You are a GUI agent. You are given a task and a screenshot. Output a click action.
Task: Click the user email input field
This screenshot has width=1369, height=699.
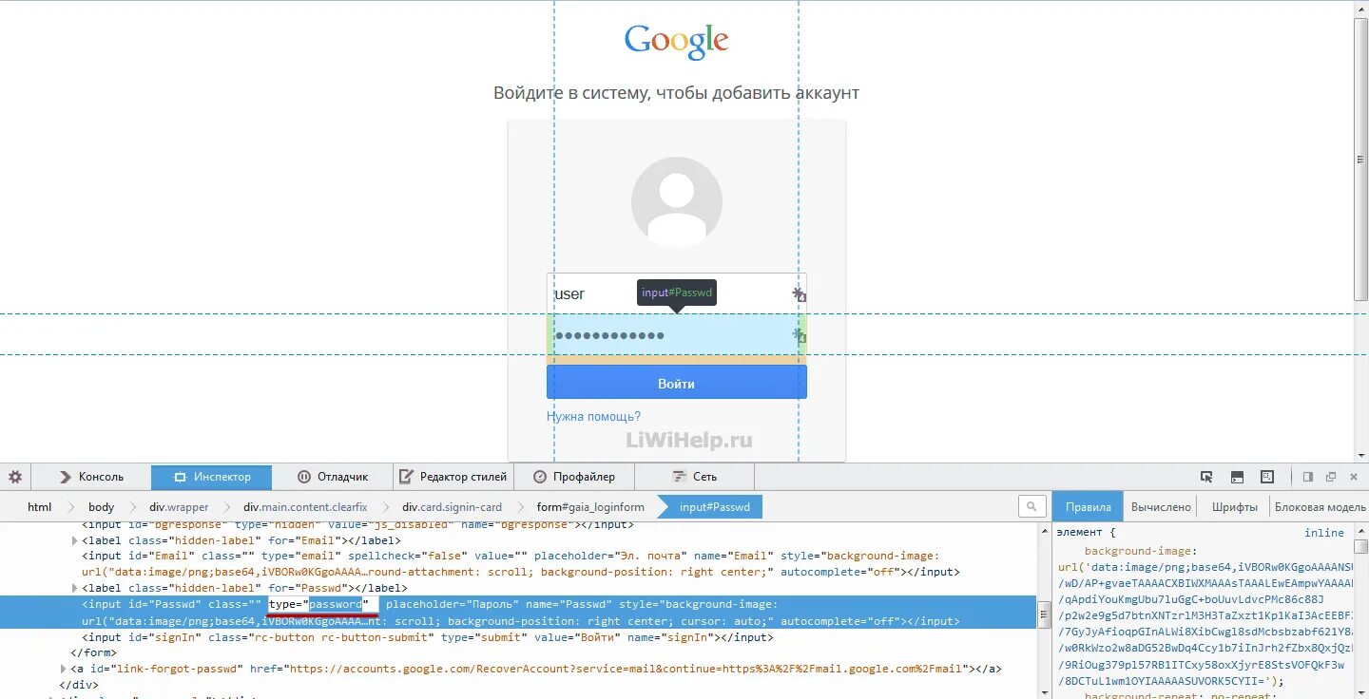click(676, 293)
